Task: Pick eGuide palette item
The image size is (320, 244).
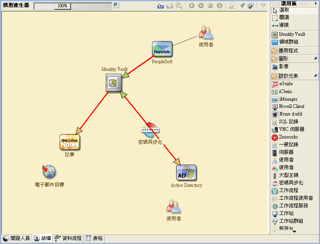Action: 295,84
